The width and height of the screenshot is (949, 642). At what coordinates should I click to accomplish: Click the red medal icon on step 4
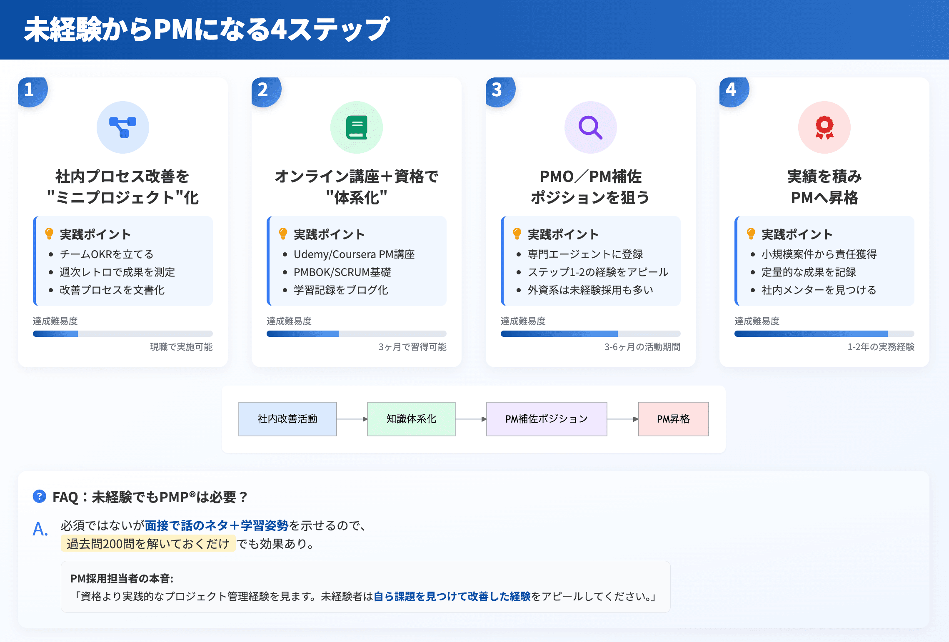click(x=824, y=127)
